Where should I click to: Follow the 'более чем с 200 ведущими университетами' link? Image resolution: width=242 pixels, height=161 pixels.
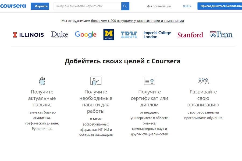[x=137, y=21]
